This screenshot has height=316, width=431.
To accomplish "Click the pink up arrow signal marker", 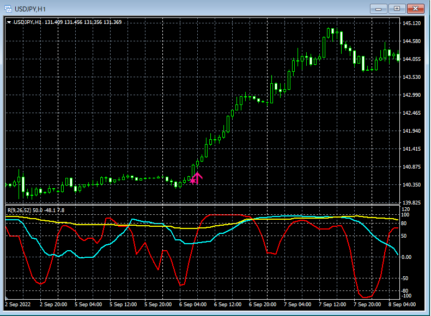I will (x=198, y=176).
